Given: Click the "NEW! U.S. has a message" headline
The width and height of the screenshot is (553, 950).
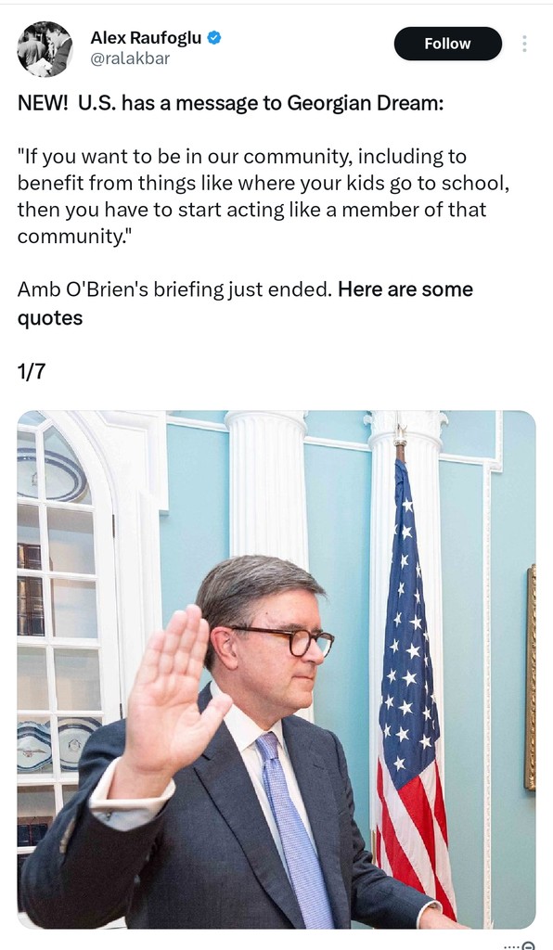Looking at the screenshot, I should tap(231, 103).
